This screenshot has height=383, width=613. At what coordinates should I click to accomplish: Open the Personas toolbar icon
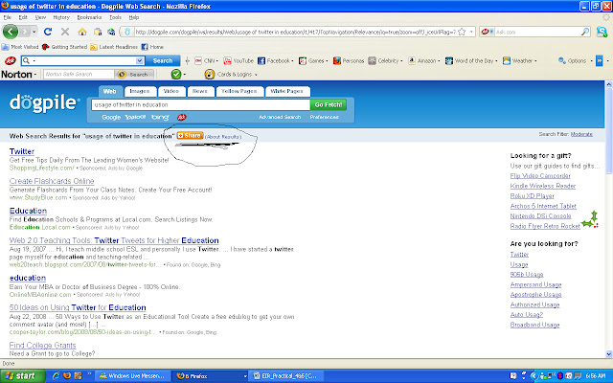pos(349,60)
